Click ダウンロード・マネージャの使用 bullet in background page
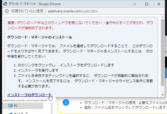The height and width of the screenshot is (114, 167). coord(126,103)
